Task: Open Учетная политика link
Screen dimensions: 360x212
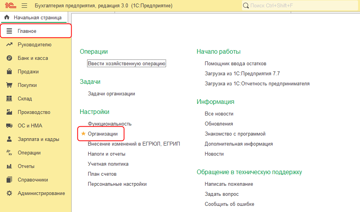Action: coord(108,164)
